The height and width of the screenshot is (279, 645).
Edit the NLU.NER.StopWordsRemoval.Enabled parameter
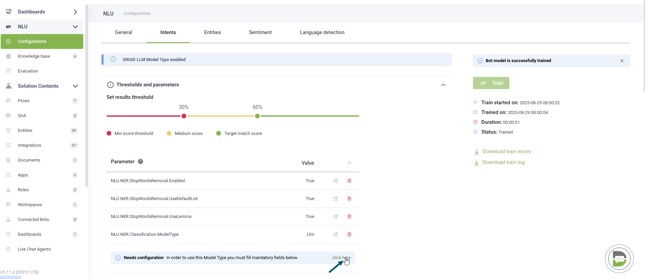point(335,181)
